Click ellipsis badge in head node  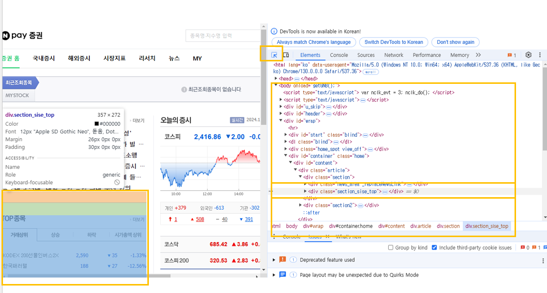pos(297,79)
